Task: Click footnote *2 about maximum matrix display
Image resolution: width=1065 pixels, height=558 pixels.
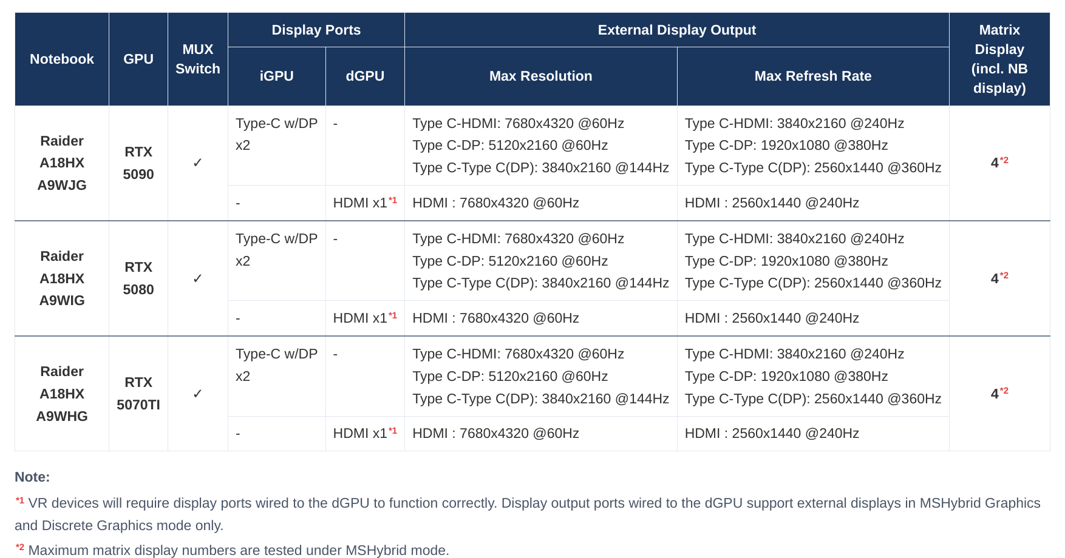Action: (232, 550)
